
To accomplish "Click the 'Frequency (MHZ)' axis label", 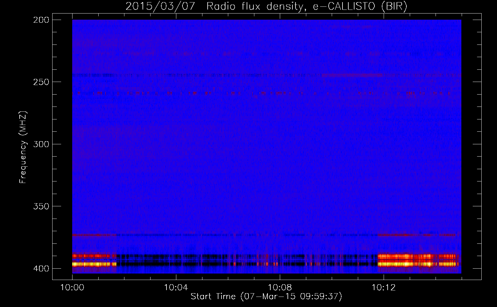I will click(x=23, y=147).
